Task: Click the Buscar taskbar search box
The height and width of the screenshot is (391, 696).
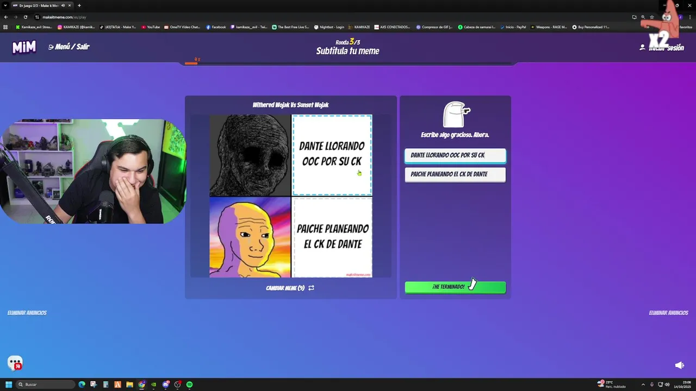Action: [46, 384]
